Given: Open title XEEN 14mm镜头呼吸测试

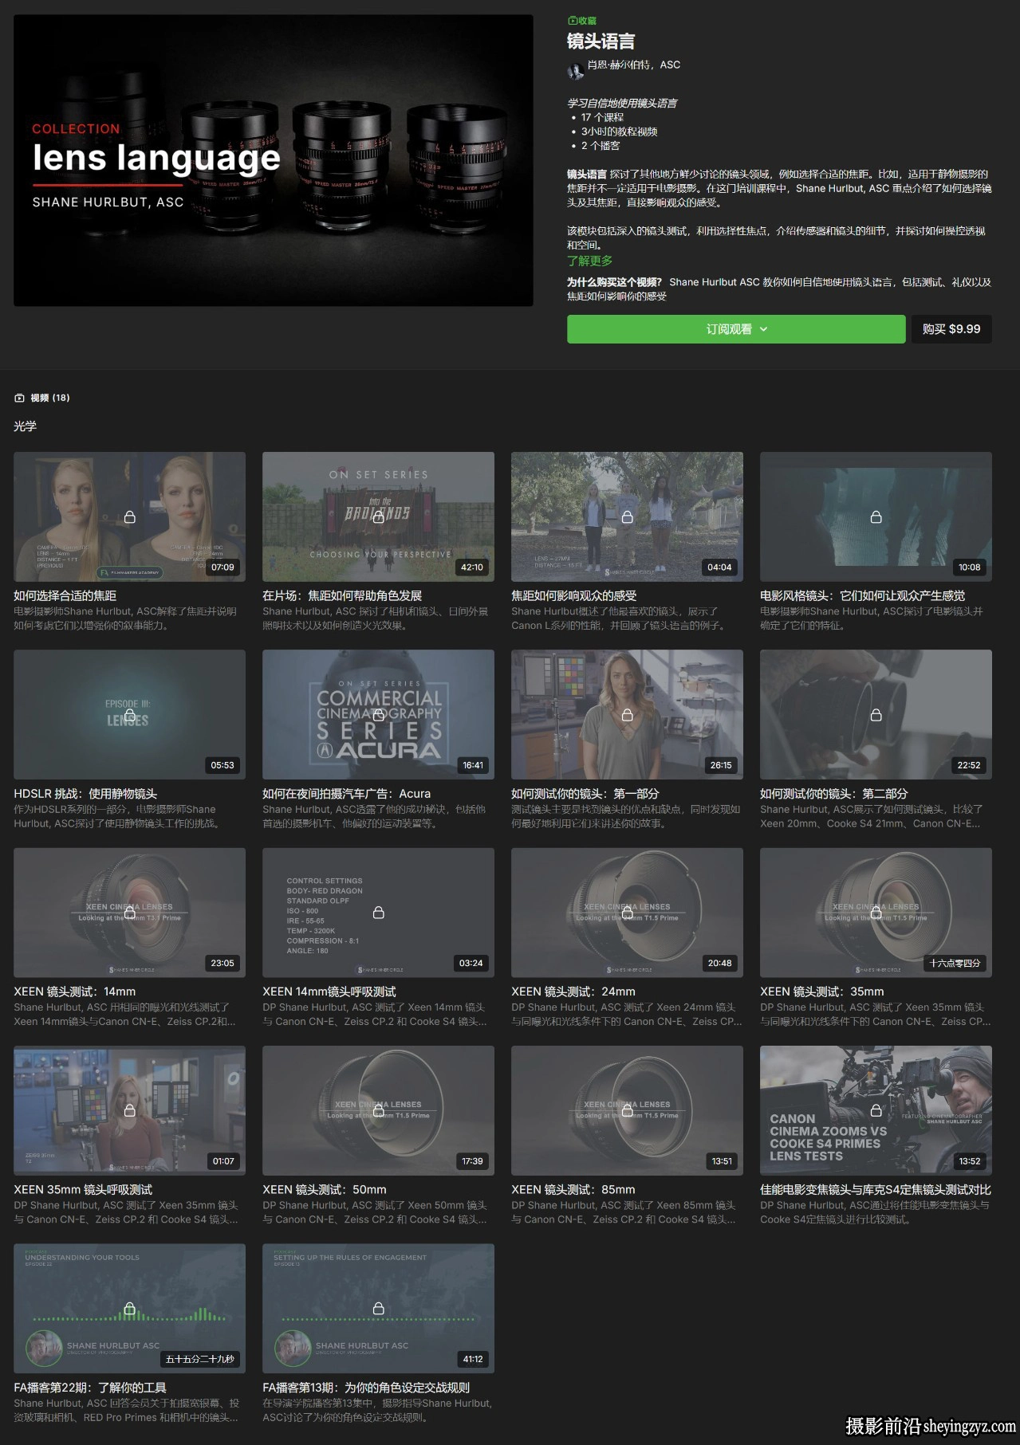Looking at the screenshot, I should 329,991.
